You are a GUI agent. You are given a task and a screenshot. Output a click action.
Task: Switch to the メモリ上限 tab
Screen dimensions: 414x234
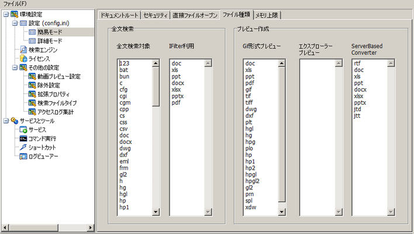click(267, 15)
